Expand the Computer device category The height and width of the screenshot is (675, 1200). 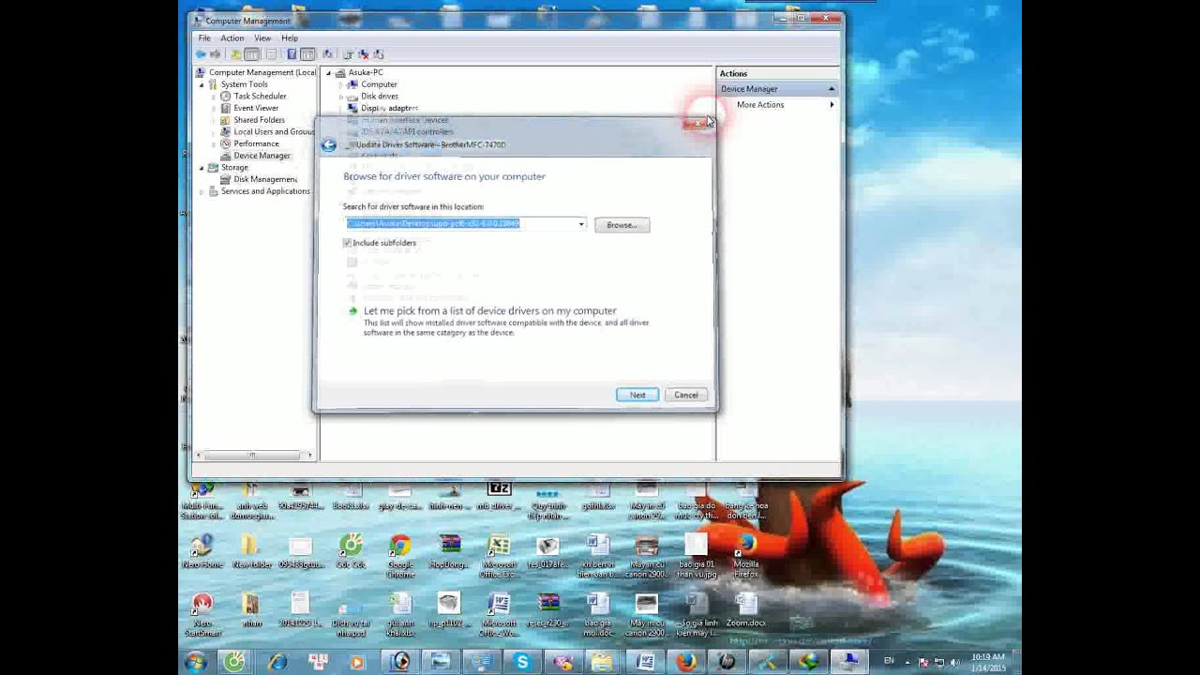(341, 84)
